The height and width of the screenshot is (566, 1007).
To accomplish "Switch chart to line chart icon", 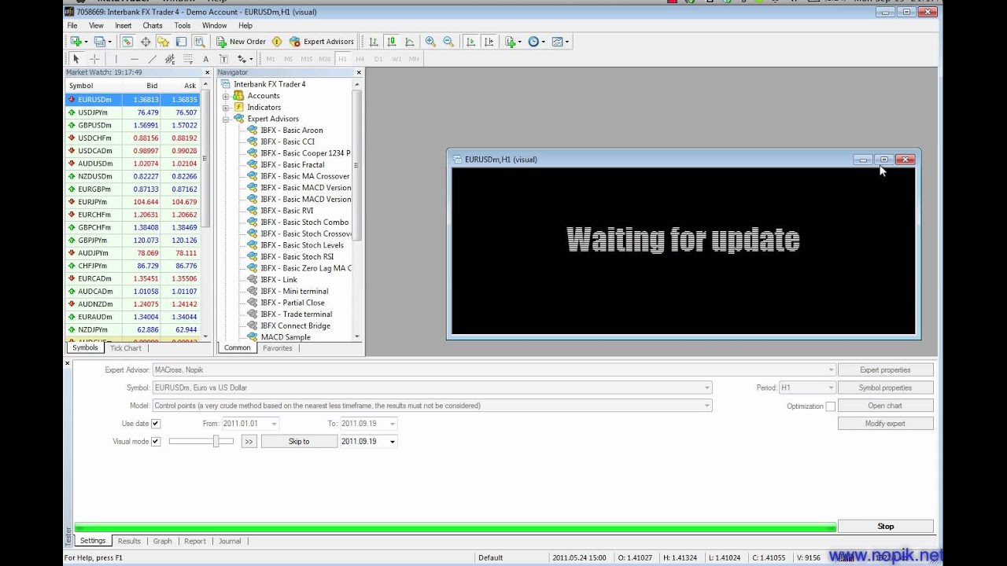I will tap(409, 42).
